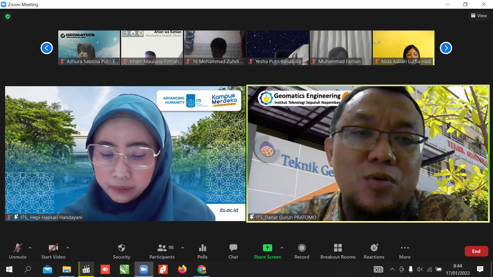Click the green encryption shield icon

[8, 16]
